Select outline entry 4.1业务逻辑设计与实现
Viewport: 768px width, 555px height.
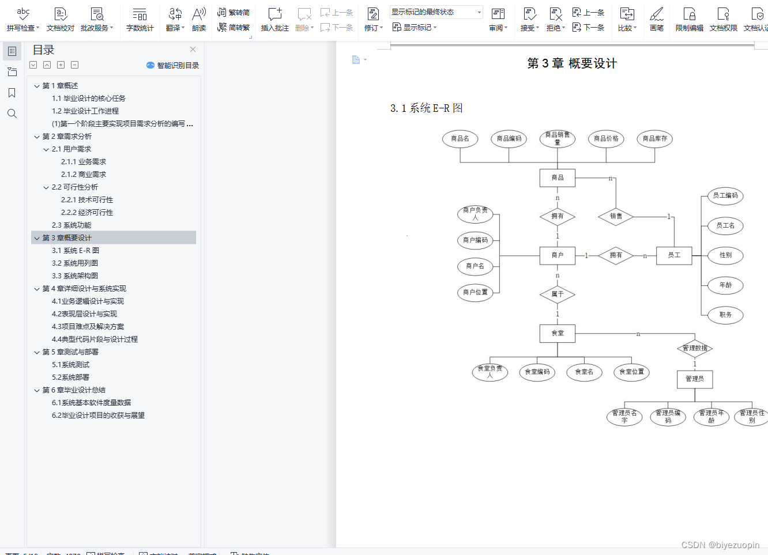click(x=88, y=301)
